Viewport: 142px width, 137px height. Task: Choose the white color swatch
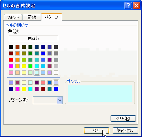pos(56,73)
